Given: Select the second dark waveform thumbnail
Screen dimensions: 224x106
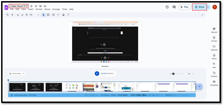Looking at the screenshot, I should pyautogui.click(x=36, y=87).
